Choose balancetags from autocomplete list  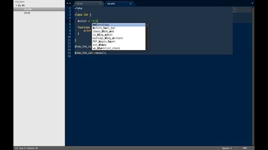point(119,25)
